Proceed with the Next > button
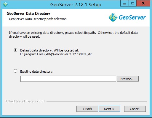Screen dimensions: 152x118 click(109, 109)
